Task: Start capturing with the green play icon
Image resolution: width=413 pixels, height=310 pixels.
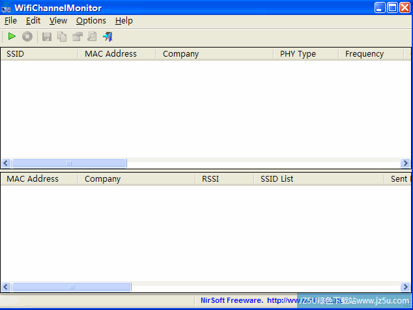Action: coord(12,37)
